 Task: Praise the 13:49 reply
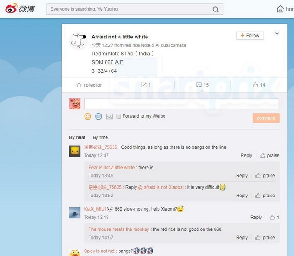[265, 176]
